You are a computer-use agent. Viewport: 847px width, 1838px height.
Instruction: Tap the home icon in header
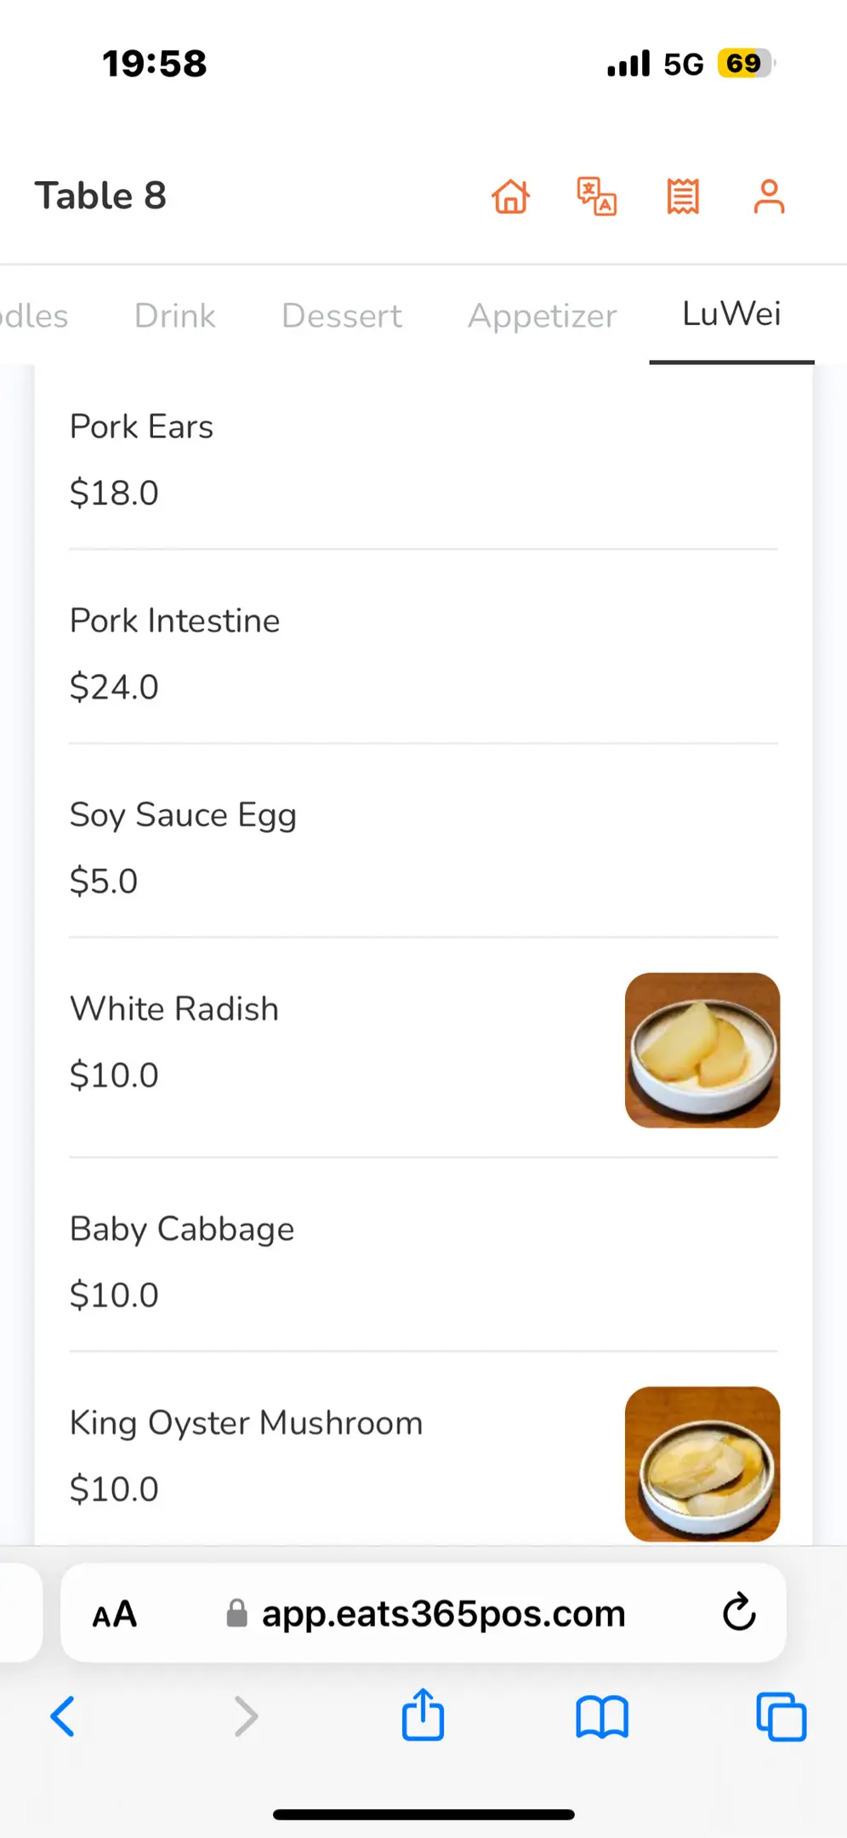pos(511,197)
